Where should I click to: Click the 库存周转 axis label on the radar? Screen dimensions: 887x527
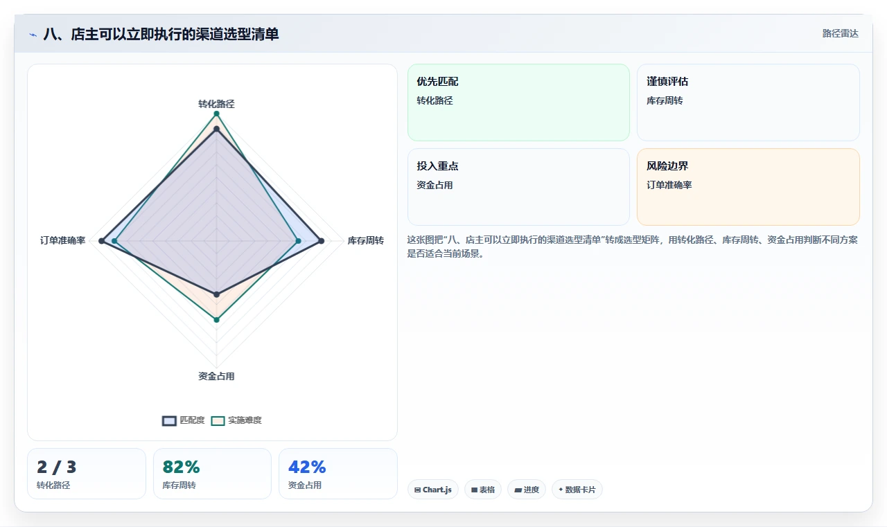(x=366, y=240)
